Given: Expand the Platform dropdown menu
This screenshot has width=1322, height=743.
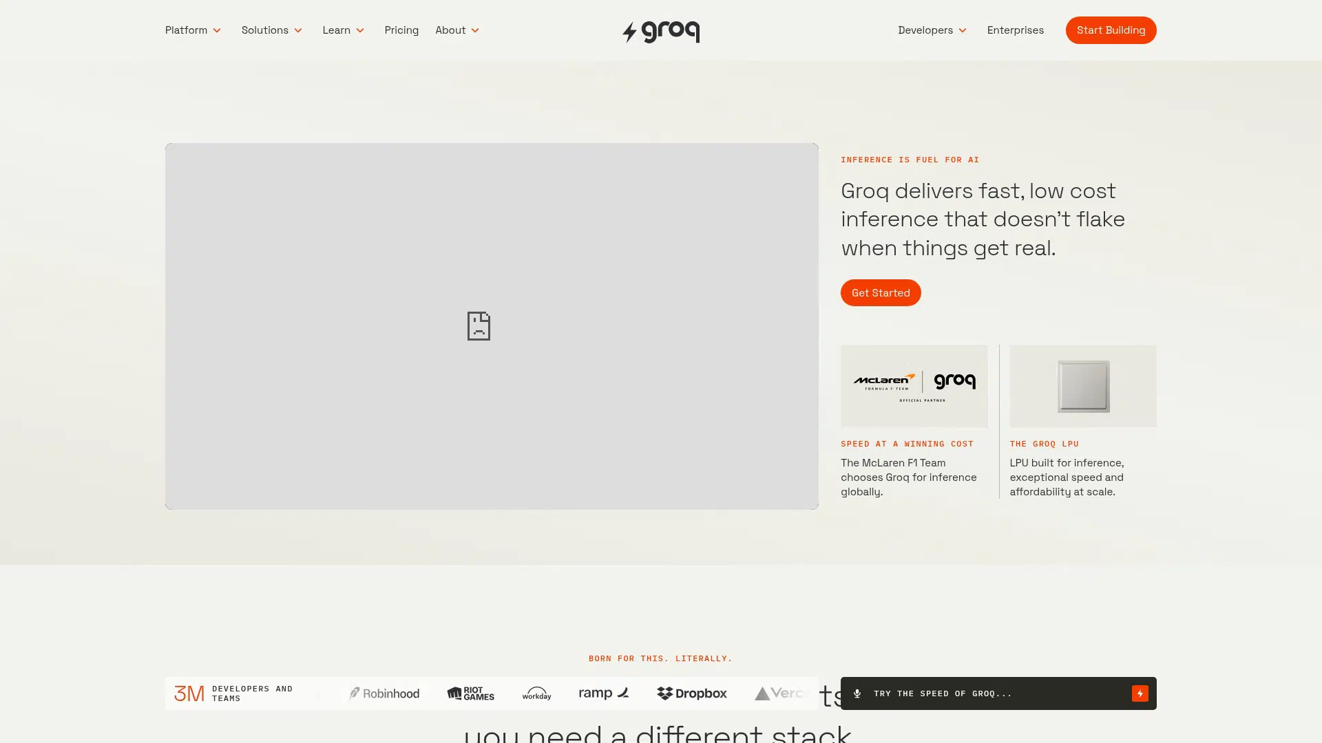Looking at the screenshot, I should point(193,30).
